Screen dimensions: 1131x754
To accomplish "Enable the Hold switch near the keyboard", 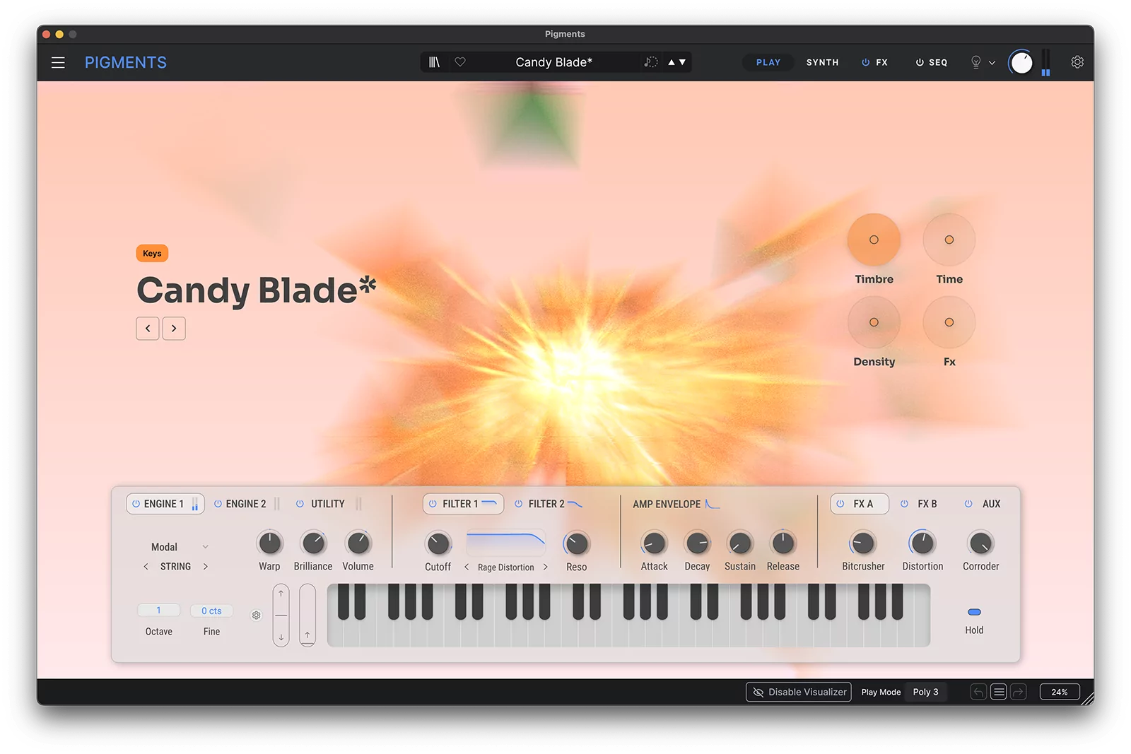I will point(974,611).
